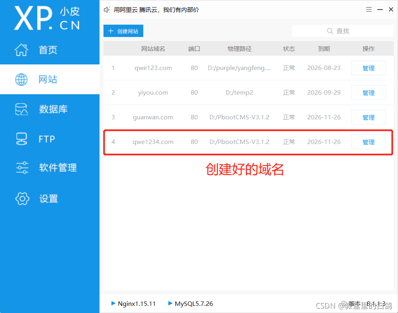
Task: Click the XP.CN logo
Action: coord(47,18)
